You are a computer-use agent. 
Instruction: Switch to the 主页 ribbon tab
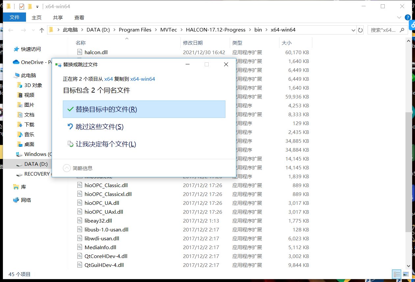point(37,17)
